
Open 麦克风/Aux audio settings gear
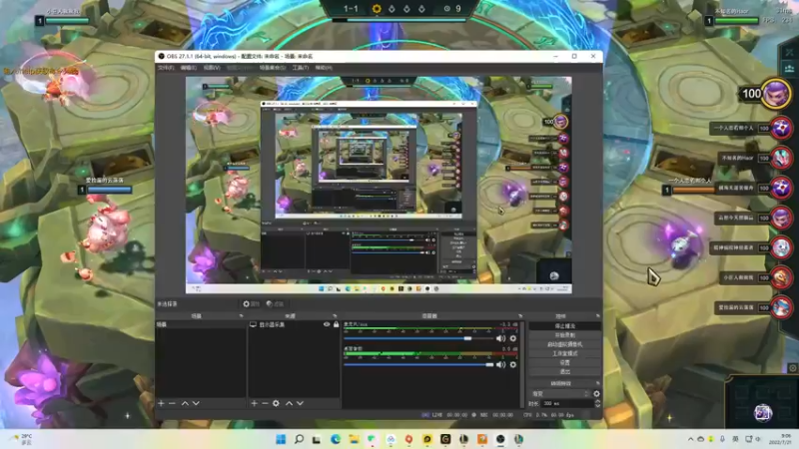point(513,338)
